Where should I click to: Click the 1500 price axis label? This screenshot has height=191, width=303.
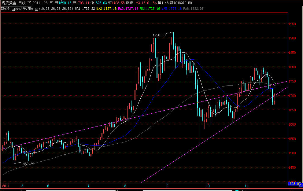pos(292,153)
